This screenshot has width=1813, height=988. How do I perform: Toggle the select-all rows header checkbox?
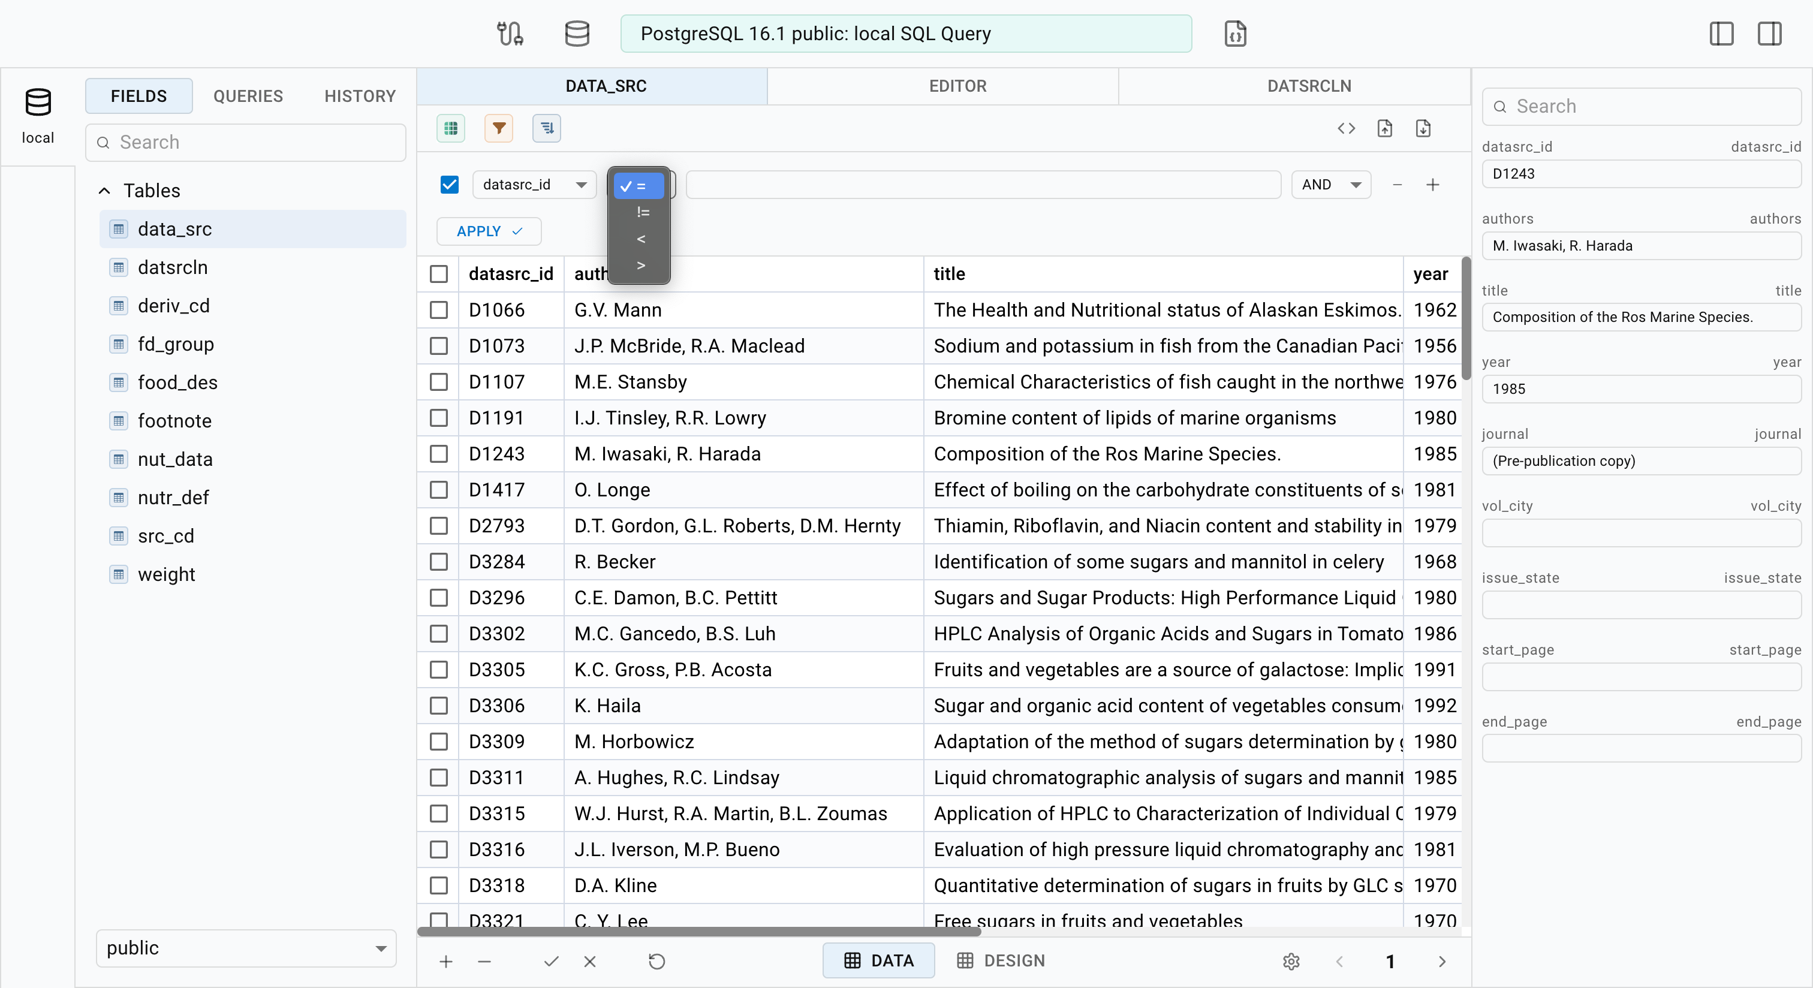438,274
